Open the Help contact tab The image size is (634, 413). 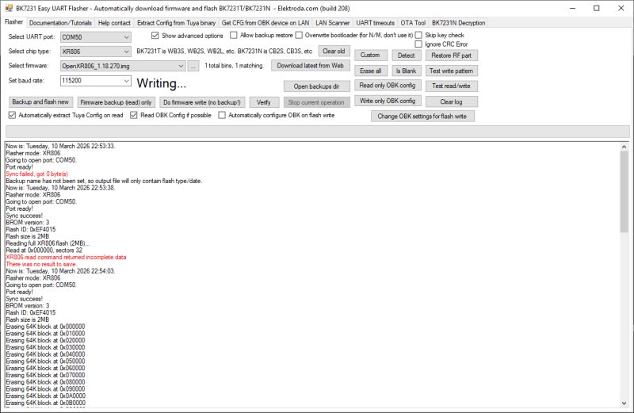(x=114, y=23)
